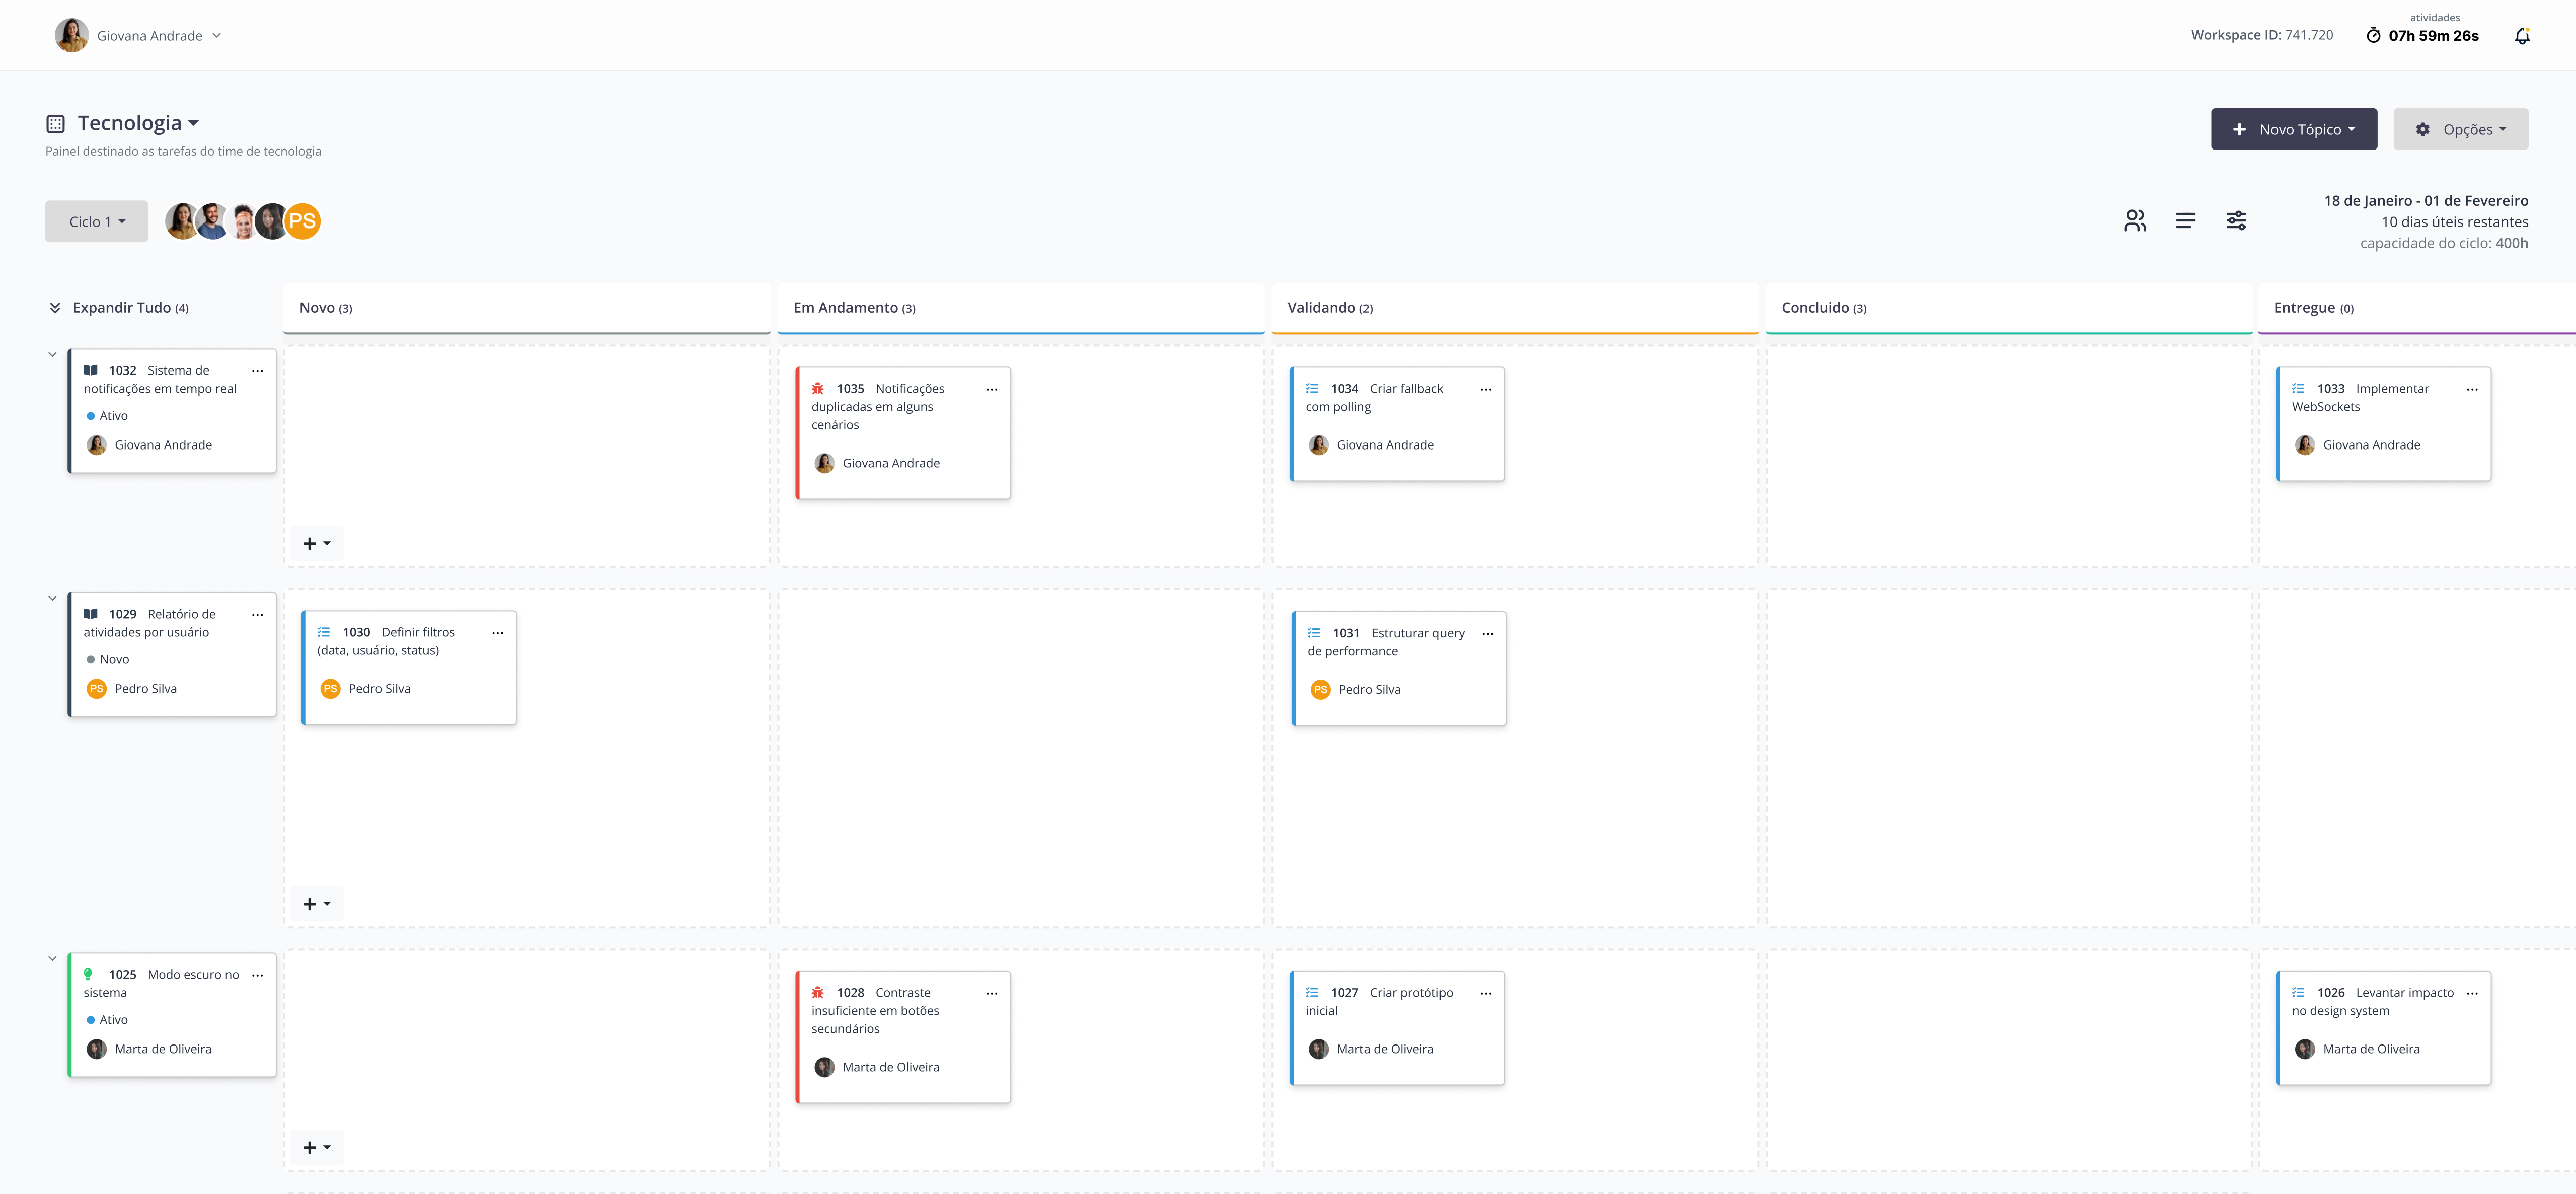Click the Tecnologia board grid icon

56,124
